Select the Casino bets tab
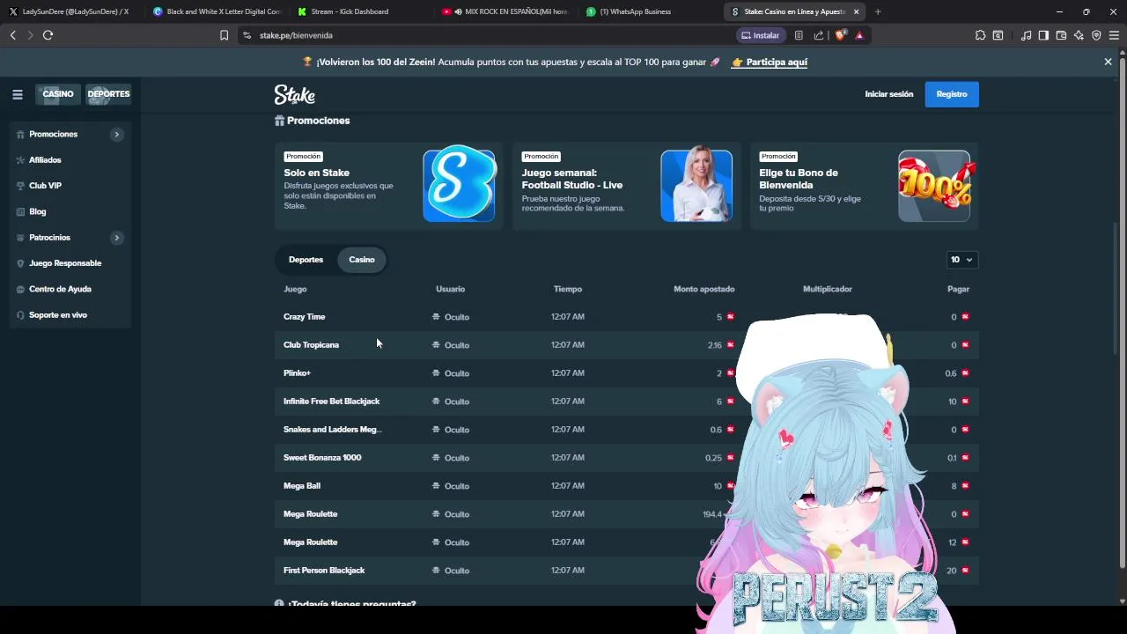 tap(362, 260)
